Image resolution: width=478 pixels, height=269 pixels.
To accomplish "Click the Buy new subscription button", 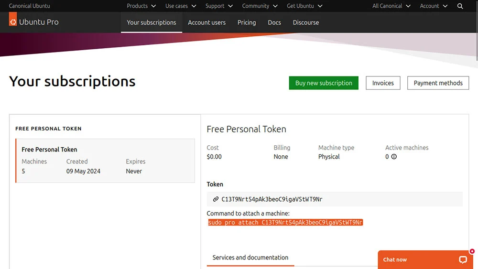I will click(324, 83).
